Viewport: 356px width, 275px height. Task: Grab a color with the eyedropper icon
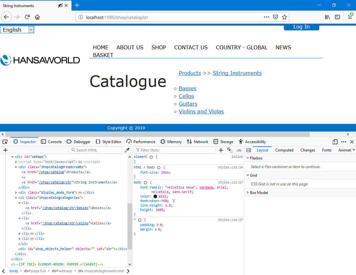tap(127, 150)
